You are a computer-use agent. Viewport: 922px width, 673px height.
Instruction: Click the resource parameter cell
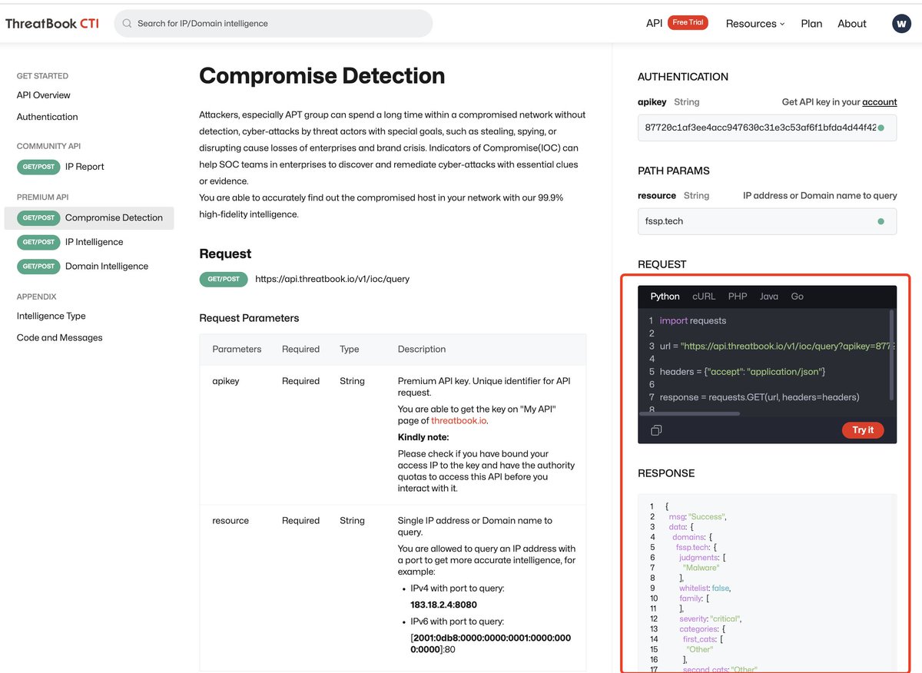(230, 521)
